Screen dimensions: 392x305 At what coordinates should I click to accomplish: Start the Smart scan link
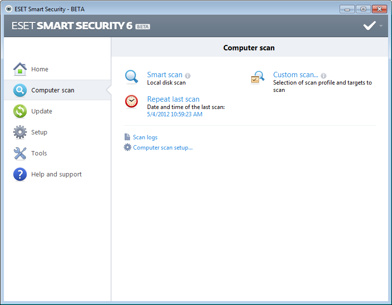[165, 75]
